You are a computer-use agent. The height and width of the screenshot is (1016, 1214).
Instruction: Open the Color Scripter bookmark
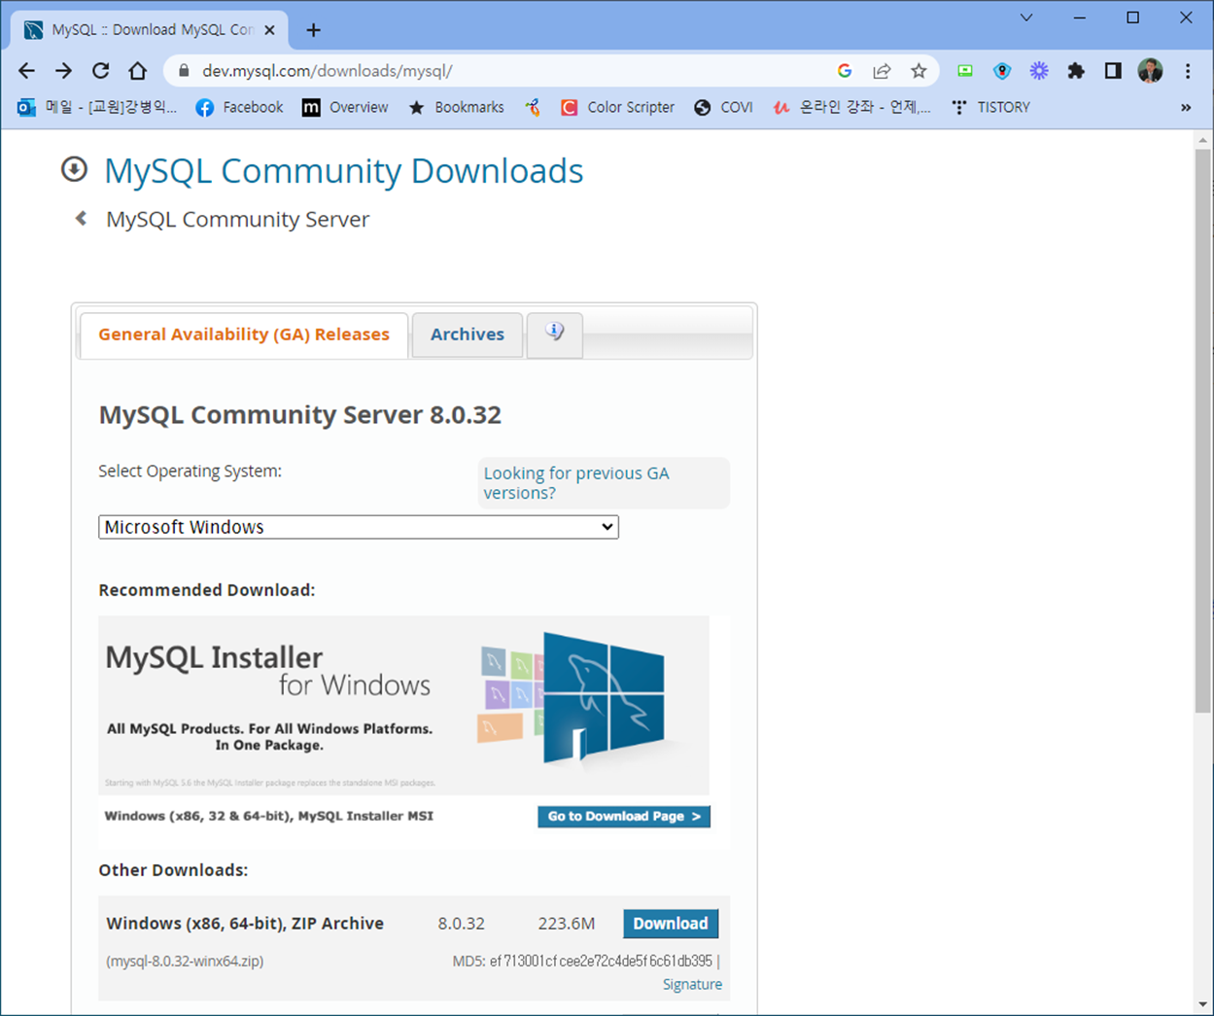(617, 107)
